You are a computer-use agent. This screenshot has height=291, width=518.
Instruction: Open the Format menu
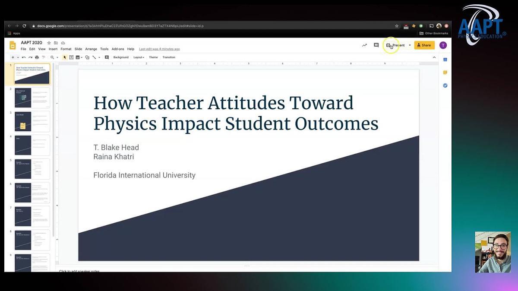click(66, 49)
